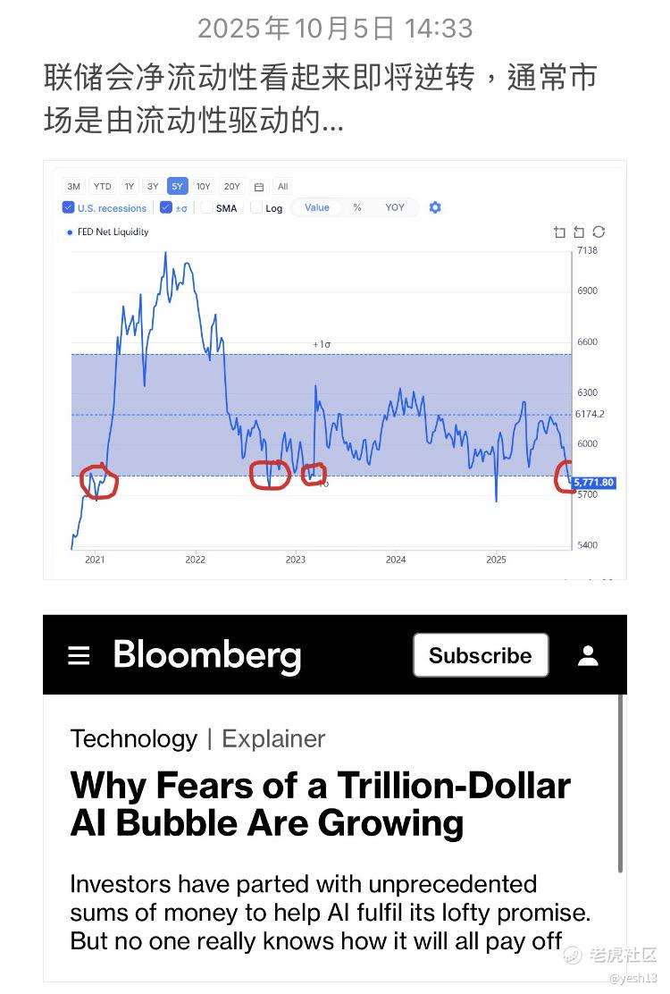Open the chart settings gear
The height and width of the screenshot is (994, 670).
pyautogui.click(x=435, y=207)
